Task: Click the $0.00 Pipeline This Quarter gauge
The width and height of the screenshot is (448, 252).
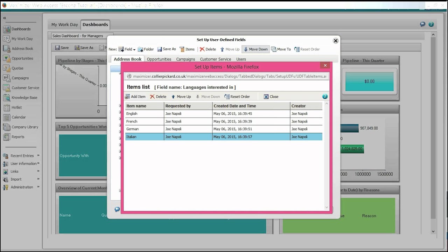Action: [369, 81]
